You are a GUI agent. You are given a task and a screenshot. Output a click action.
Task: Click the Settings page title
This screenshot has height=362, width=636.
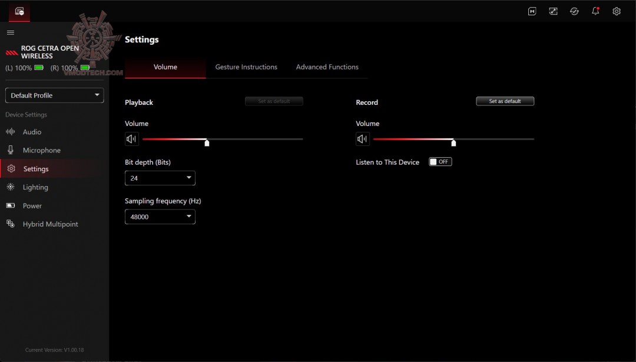pyautogui.click(x=141, y=39)
